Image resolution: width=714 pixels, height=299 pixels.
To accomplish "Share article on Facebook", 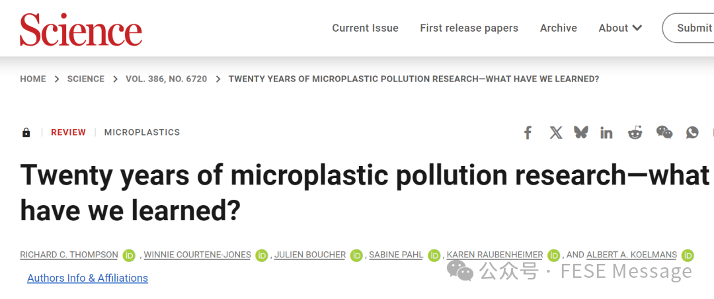I will 528,132.
